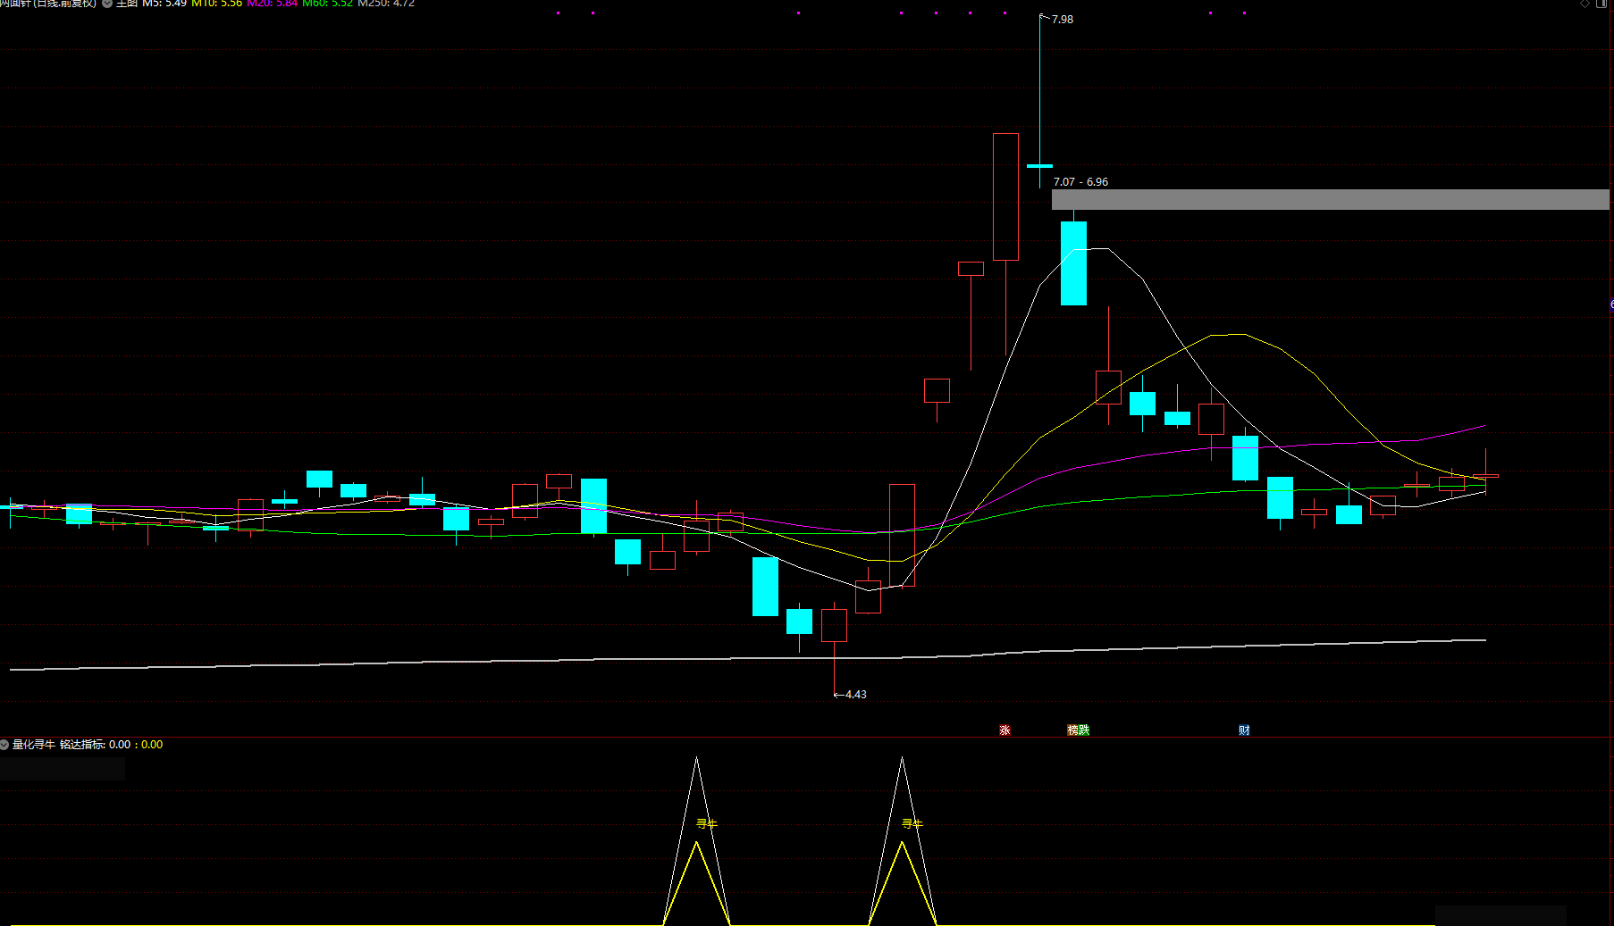Click the blue 财 event marker
The height and width of the screenshot is (926, 1614).
(x=1244, y=730)
